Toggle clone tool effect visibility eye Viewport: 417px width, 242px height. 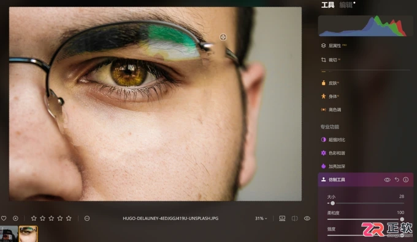tap(387, 180)
